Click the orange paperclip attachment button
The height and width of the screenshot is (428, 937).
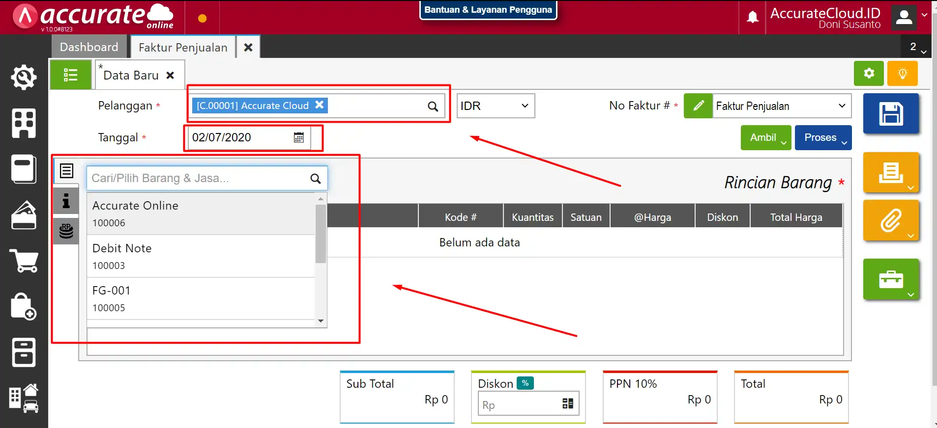[x=891, y=220]
